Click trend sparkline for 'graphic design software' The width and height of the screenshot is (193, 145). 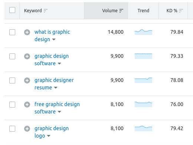point(143,56)
